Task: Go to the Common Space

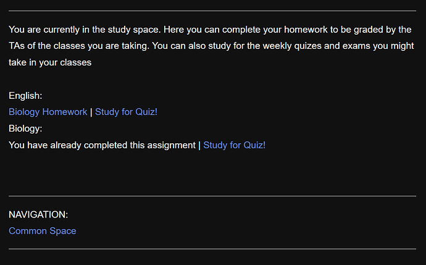Action: (x=43, y=231)
